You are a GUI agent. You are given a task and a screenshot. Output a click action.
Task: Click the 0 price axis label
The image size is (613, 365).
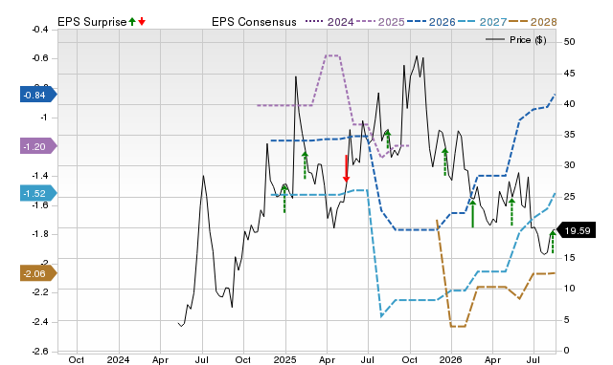[566, 351]
